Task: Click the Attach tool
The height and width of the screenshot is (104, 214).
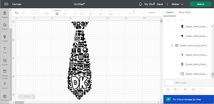Action: coord(185,91)
